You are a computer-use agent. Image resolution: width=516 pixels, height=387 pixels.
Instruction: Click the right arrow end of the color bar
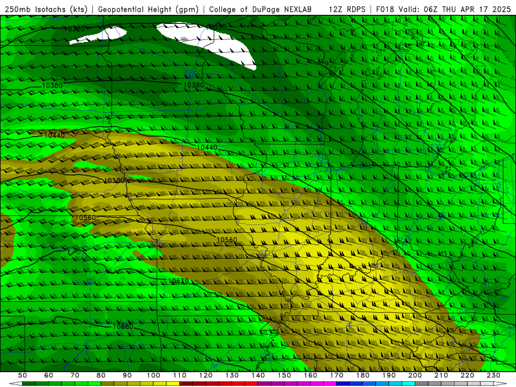pos(501,383)
